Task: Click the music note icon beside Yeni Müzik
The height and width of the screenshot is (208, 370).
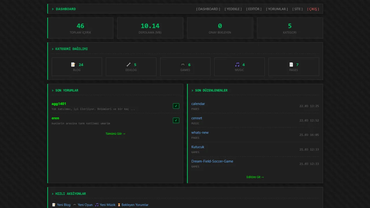Action: [x=97, y=205]
